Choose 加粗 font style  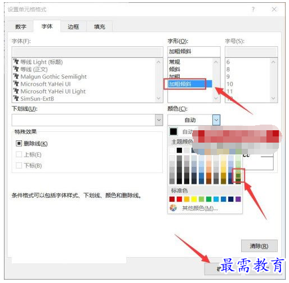pyautogui.click(x=175, y=76)
